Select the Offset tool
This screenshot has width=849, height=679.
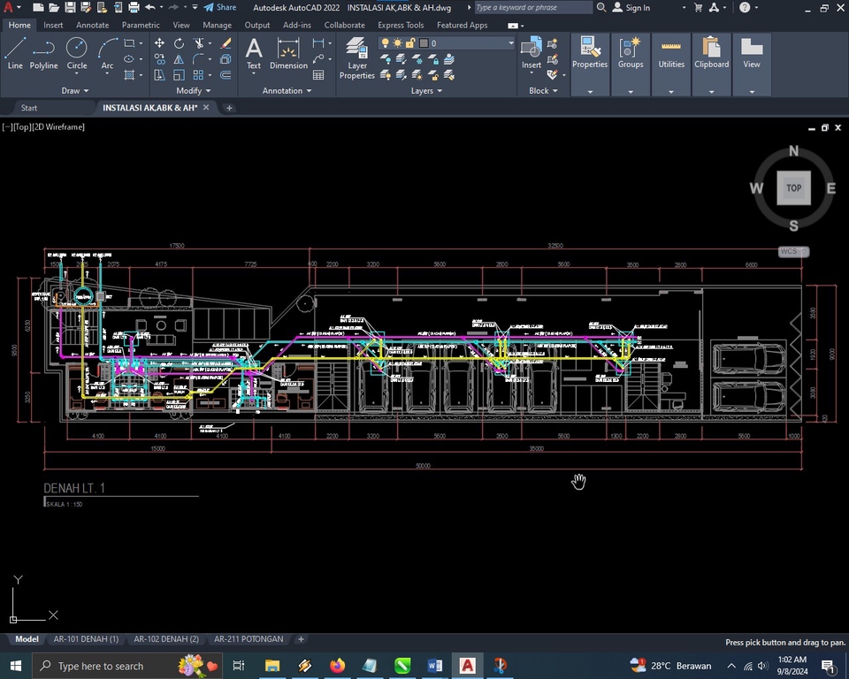pos(226,75)
